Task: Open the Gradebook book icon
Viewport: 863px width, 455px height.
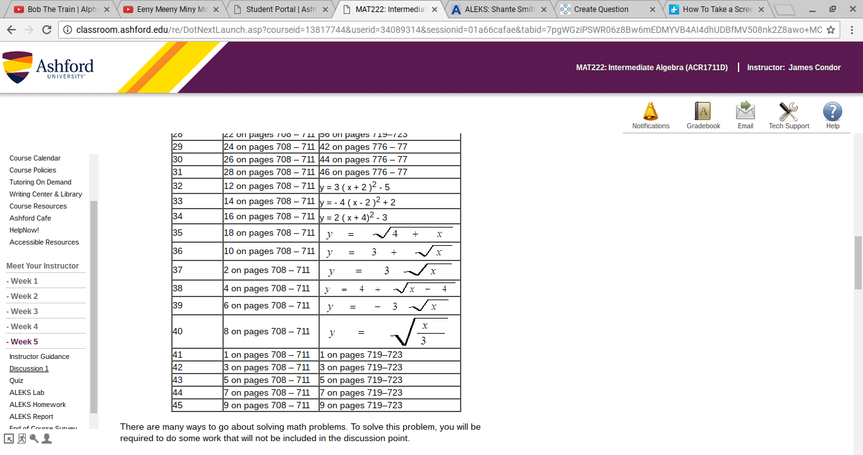Action: tap(703, 112)
